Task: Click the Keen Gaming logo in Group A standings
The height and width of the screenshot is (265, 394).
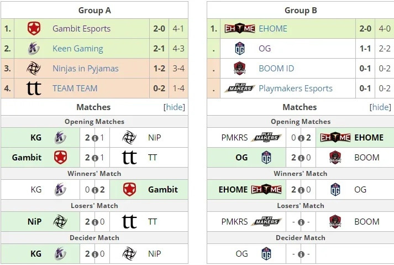Action: tap(34, 48)
